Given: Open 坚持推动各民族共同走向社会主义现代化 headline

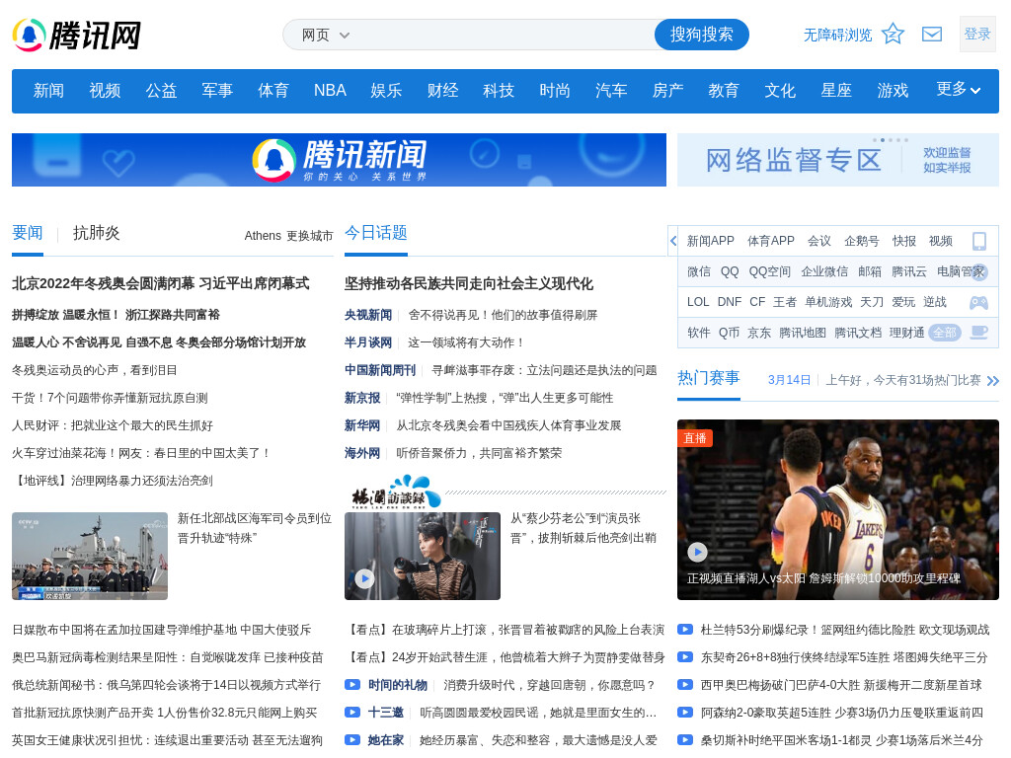Looking at the screenshot, I should tap(469, 283).
